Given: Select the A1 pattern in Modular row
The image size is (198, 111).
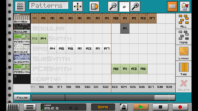Looking at the screenshot, I should tap(125, 29).
